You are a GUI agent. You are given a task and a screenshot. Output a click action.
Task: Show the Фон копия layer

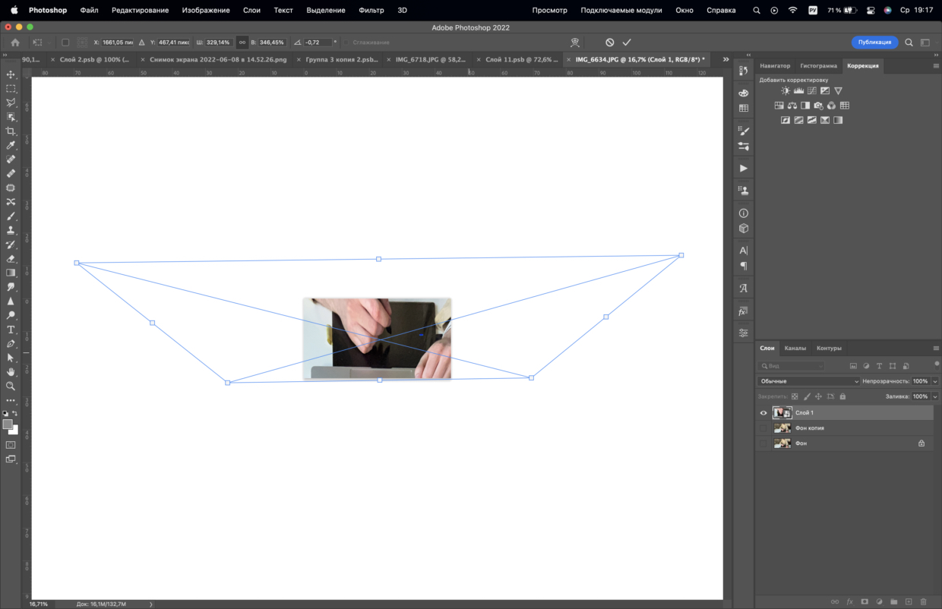click(763, 428)
